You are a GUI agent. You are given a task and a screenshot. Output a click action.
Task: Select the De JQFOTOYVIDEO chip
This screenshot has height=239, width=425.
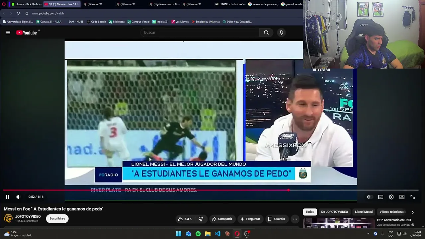point(334,212)
